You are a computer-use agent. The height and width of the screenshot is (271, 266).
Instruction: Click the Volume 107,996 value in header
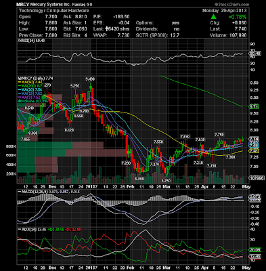238,35
